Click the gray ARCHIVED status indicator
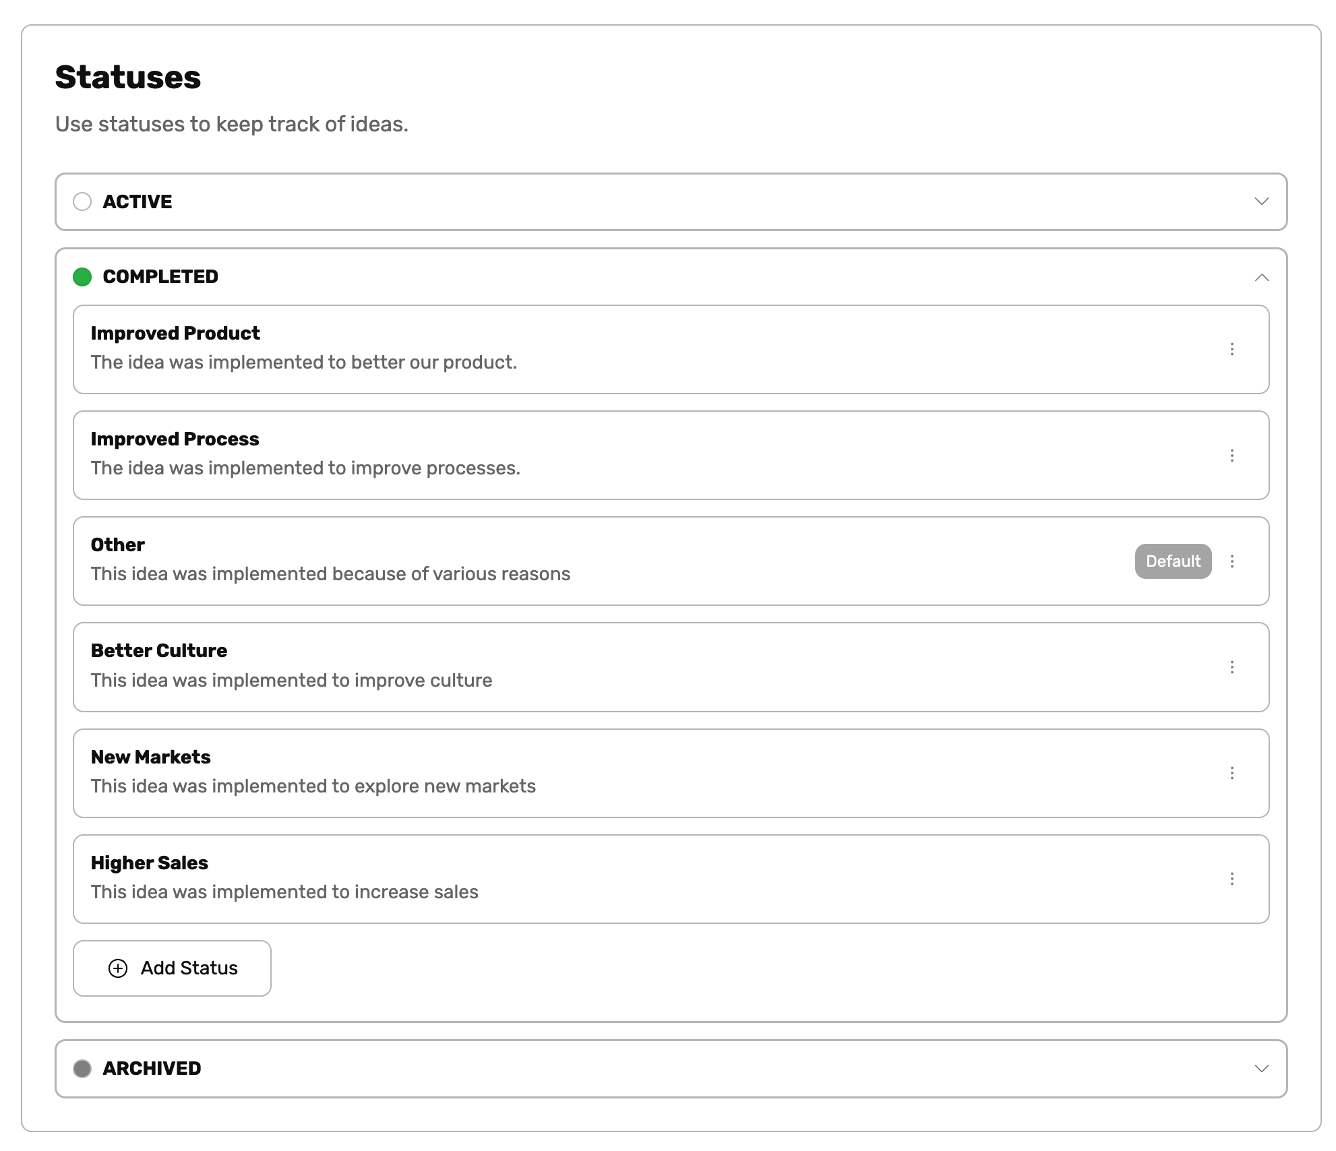The image size is (1336, 1151). pos(82,1069)
